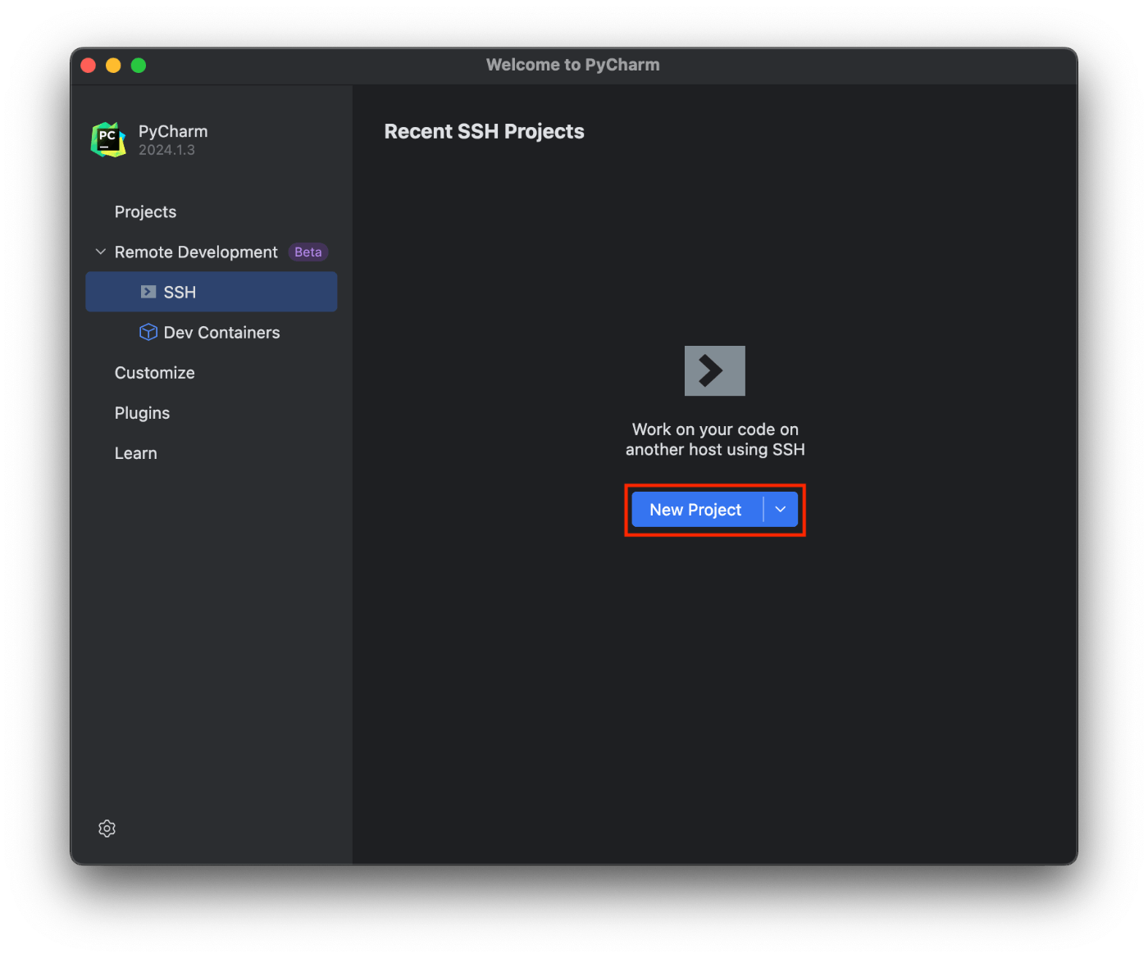Click the Beta badge
Image resolution: width=1148 pixels, height=958 pixels.
[x=308, y=252]
